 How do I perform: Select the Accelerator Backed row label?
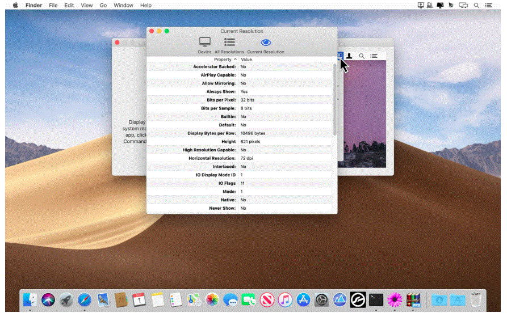215,66
